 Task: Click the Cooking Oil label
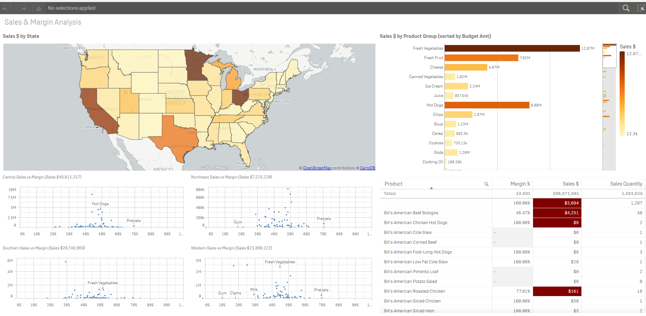click(433, 162)
